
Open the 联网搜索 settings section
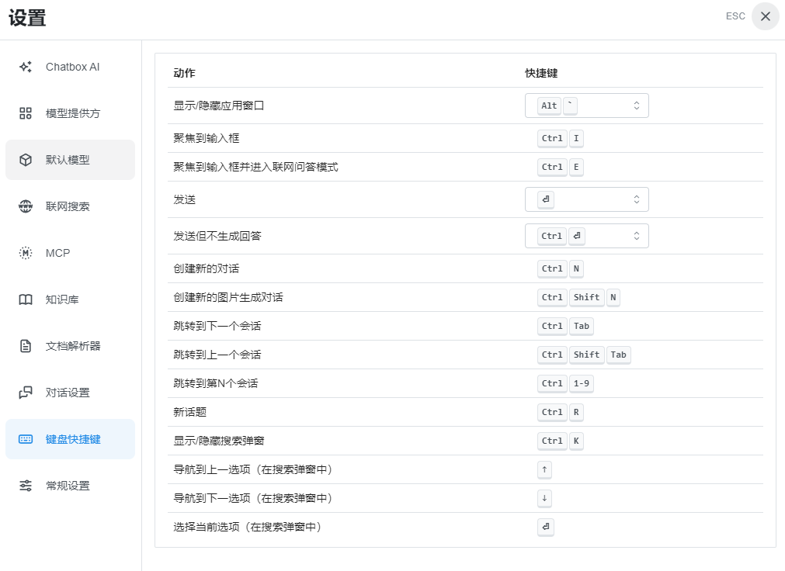point(68,206)
